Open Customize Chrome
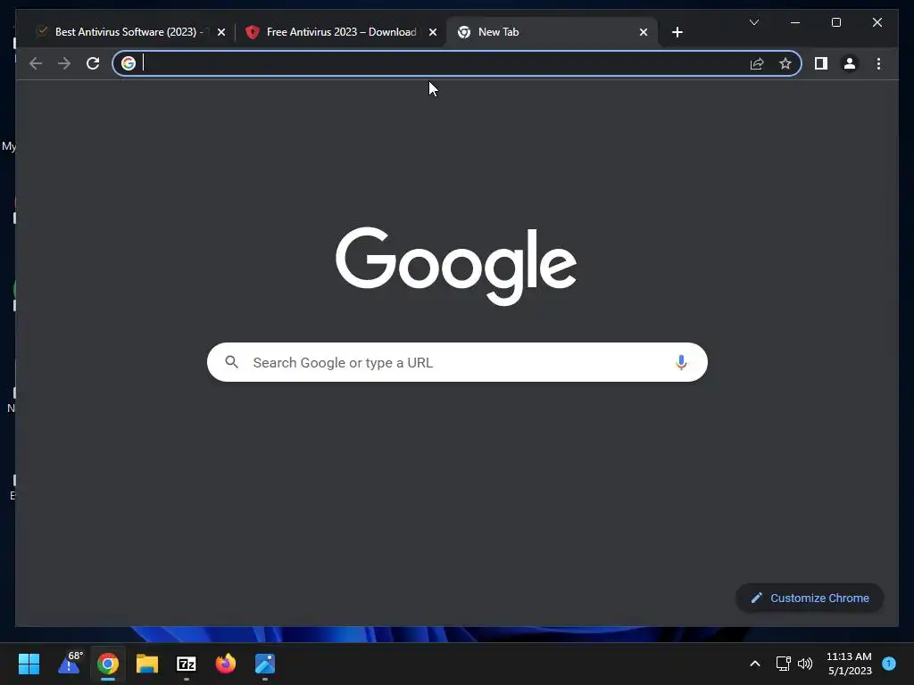 (x=810, y=598)
